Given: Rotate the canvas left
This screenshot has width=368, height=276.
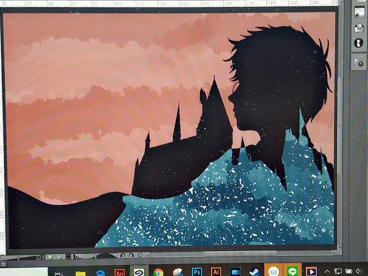Looking at the screenshot, I should click(123, 256).
